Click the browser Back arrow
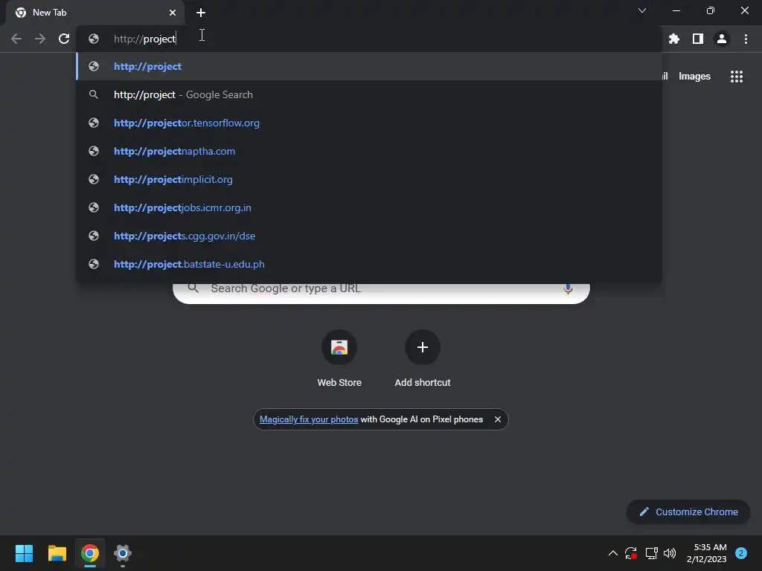 point(16,39)
